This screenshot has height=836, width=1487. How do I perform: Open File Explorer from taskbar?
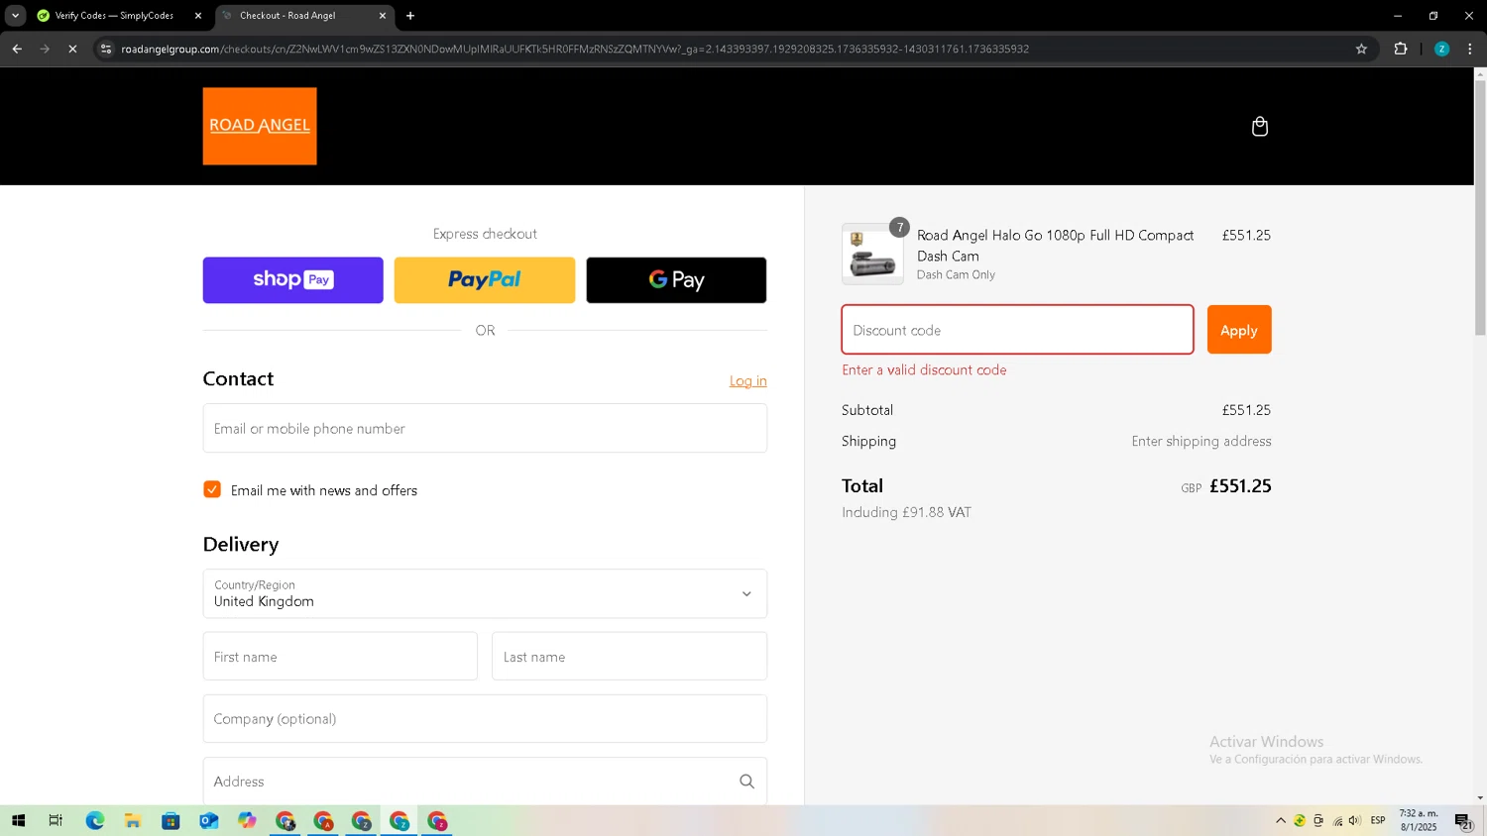pyautogui.click(x=132, y=820)
